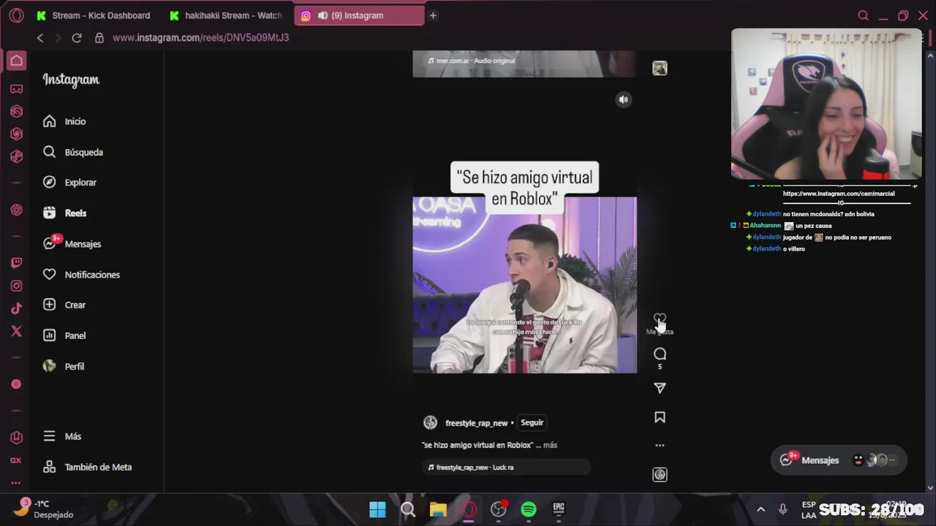Open Windows taskbar search

click(408, 510)
